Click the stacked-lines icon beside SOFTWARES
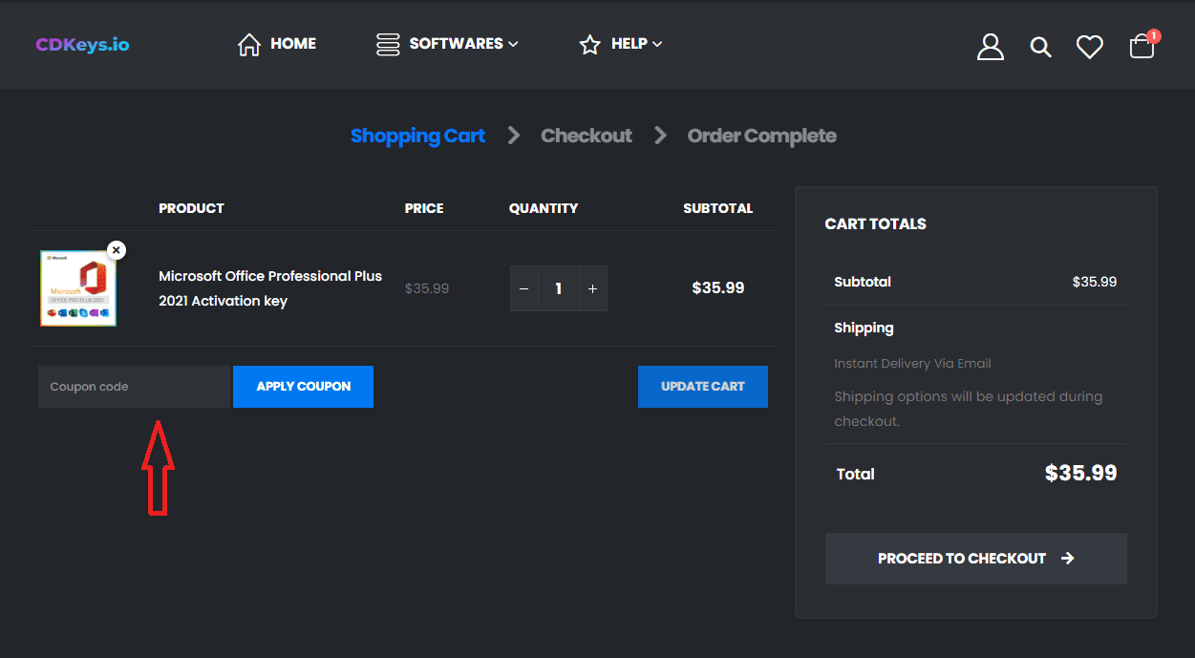Image resolution: width=1195 pixels, height=658 pixels. tap(388, 45)
